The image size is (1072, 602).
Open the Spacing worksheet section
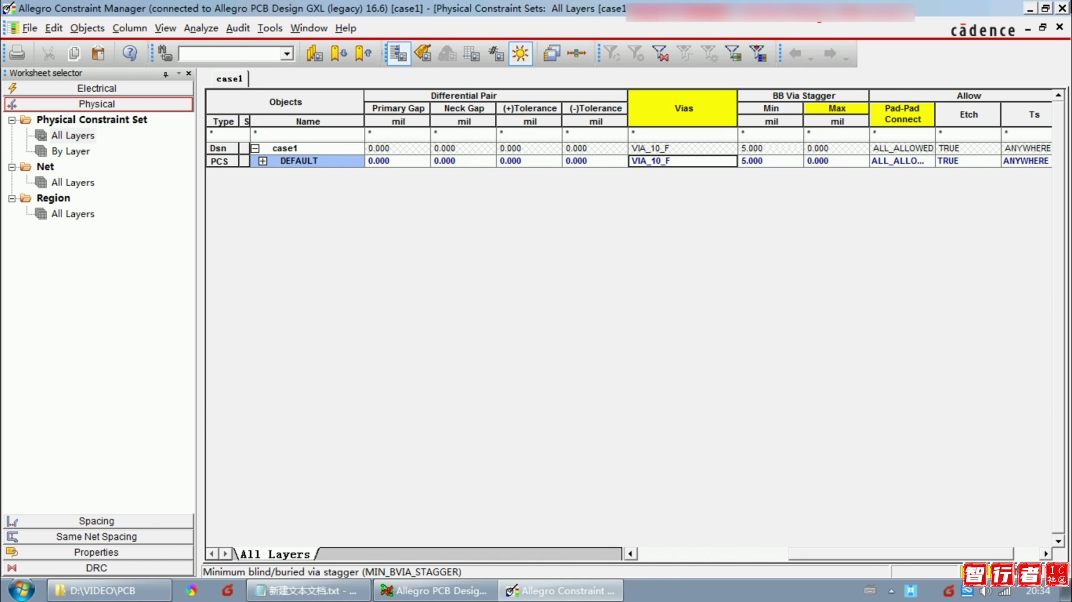click(98, 521)
